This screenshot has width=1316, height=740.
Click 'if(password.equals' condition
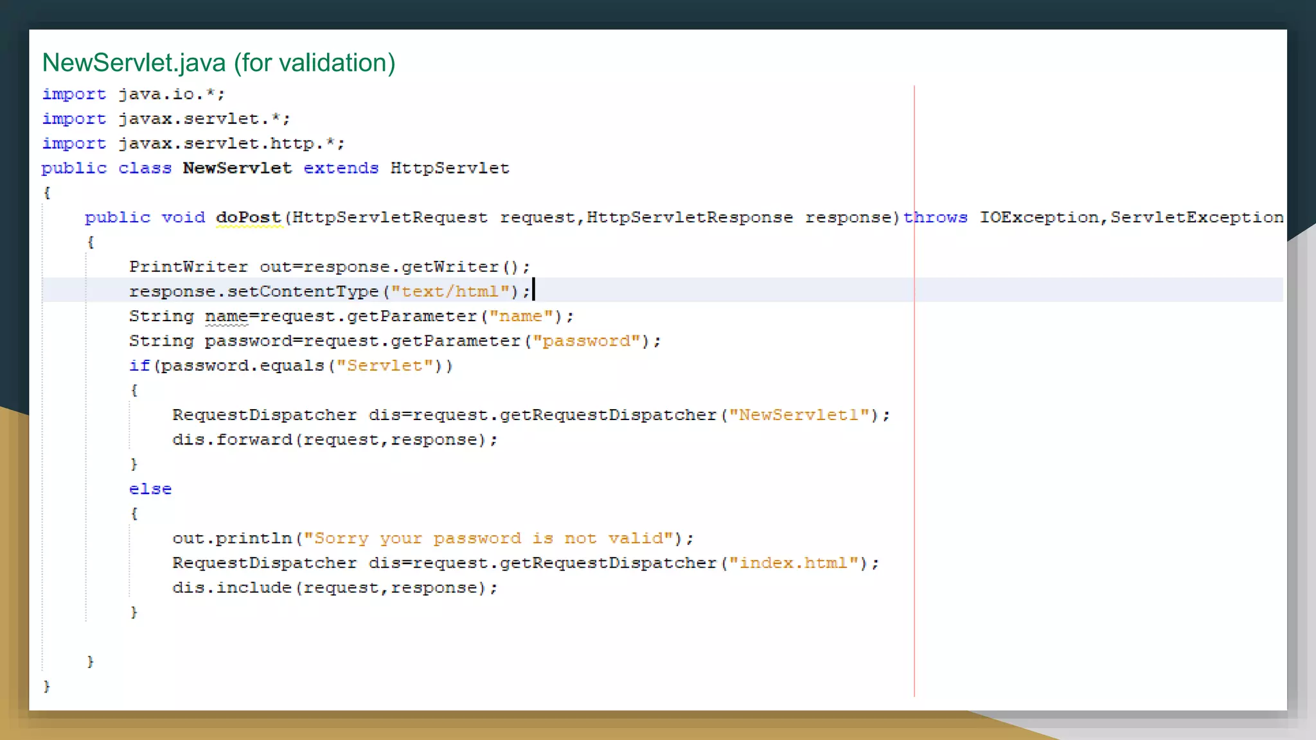pos(227,366)
